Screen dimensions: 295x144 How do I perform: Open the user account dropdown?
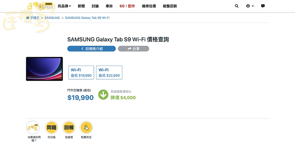point(250,6)
